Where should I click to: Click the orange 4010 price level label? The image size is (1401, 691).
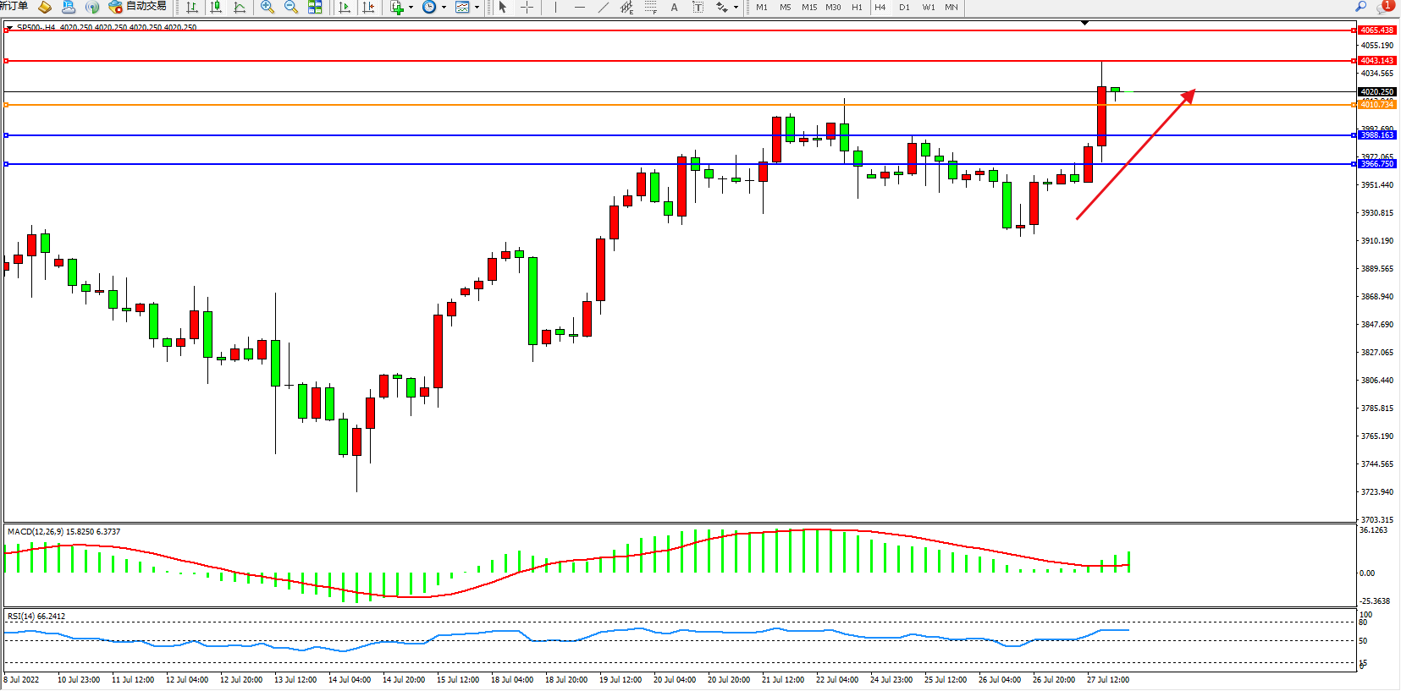point(1376,105)
